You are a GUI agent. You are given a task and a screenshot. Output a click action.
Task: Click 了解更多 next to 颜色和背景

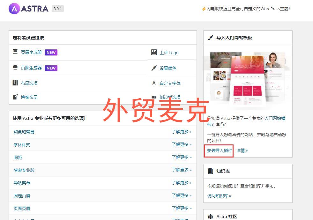(182, 132)
